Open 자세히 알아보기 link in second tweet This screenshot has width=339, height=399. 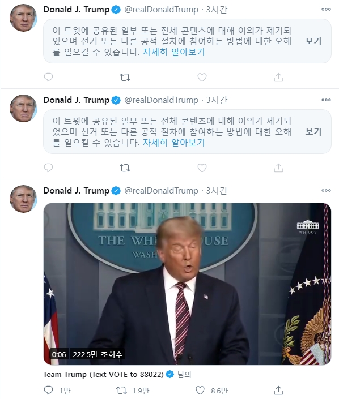point(173,143)
